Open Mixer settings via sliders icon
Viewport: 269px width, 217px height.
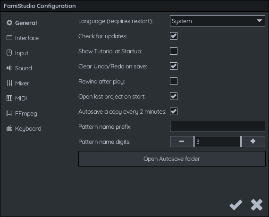9,83
